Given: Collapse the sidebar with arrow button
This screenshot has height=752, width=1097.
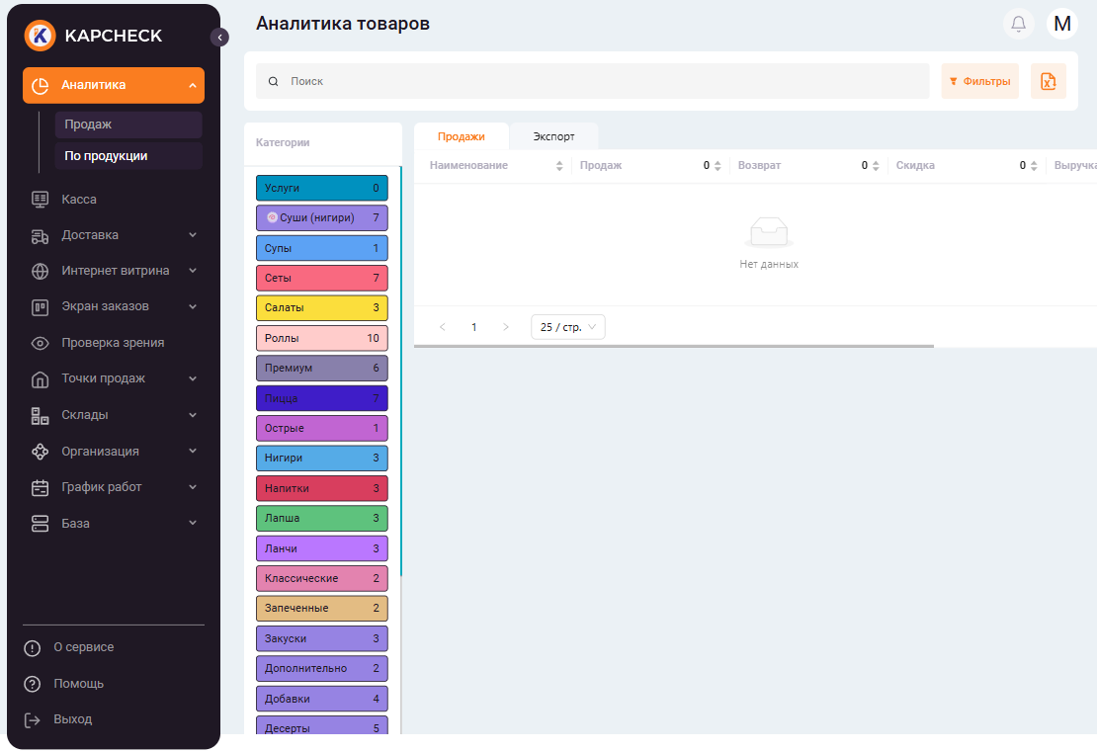Looking at the screenshot, I should [x=219, y=37].
